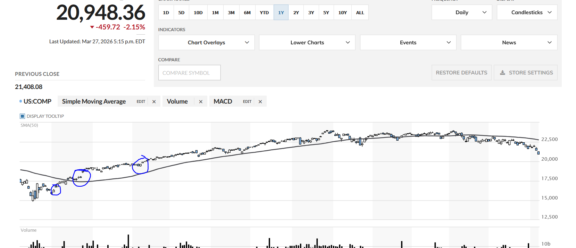Choose the 6M chart range
This screenshot has height=248, width=576.
pos(247,12)
